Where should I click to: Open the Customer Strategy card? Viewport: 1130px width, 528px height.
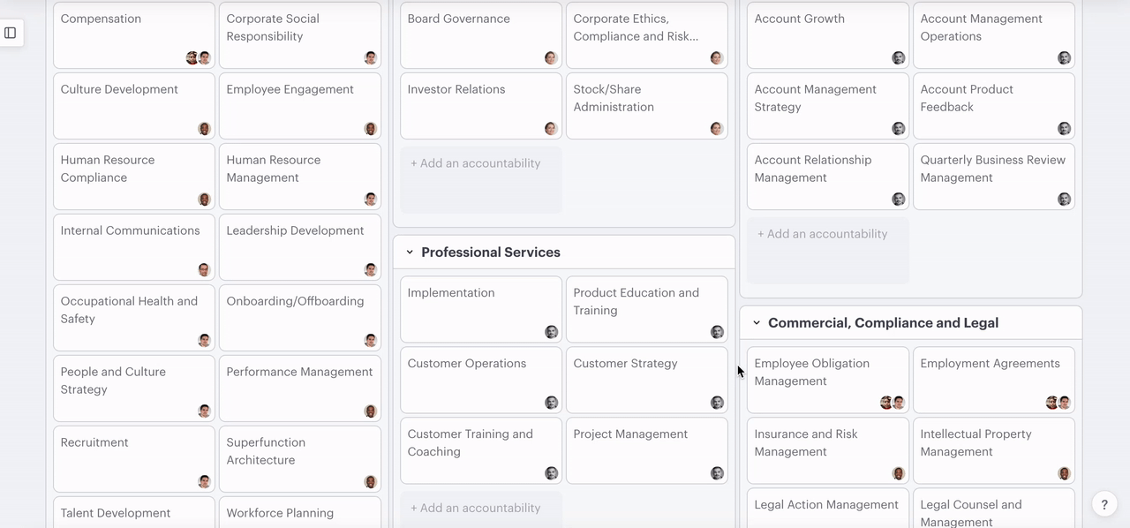click(x=636, y=375)
